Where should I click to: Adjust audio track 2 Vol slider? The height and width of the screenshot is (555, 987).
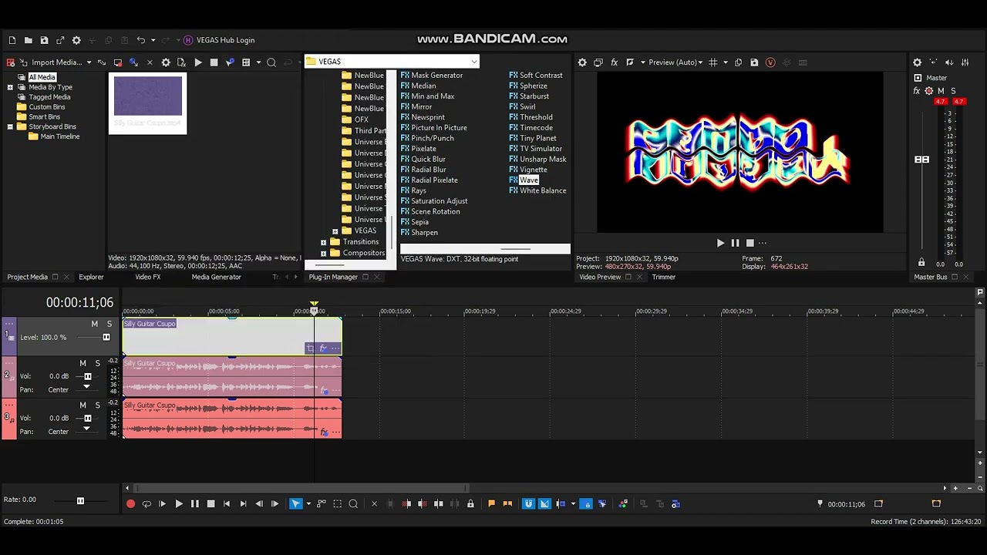pos(87,376)
